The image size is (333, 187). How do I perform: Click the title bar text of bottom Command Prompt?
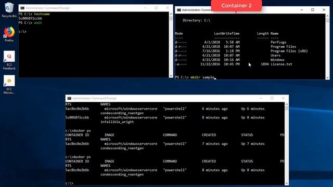click(x=94, y=98)
